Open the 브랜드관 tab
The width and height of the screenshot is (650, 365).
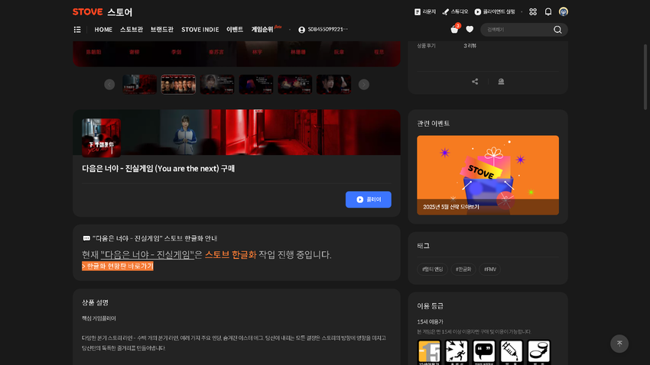(162, 29)
